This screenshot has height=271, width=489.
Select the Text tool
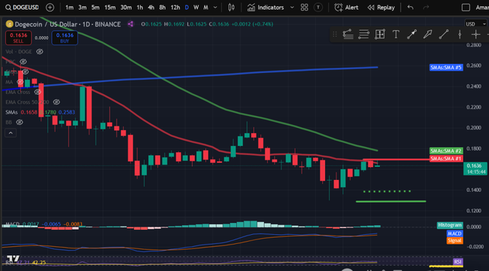point(396,34)
